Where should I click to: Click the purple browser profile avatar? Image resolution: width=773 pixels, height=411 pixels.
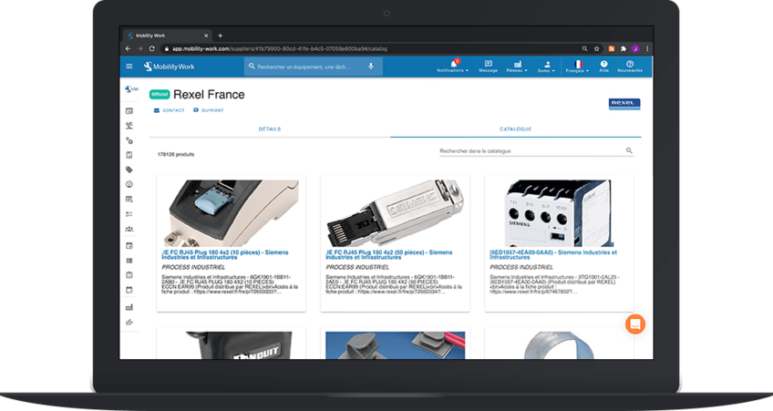[x=635, y=49]
